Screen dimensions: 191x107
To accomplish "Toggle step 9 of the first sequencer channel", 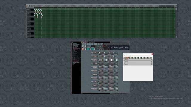I will (x=109, y=53).
